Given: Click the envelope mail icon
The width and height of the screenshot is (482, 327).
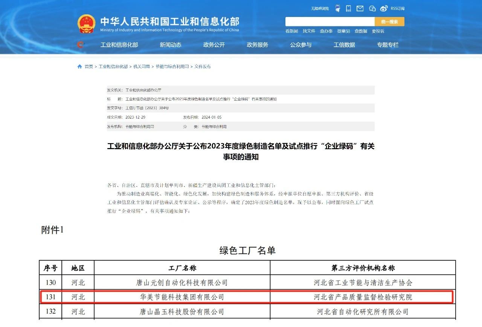Looking at the screenshot, I should point(360,8).
